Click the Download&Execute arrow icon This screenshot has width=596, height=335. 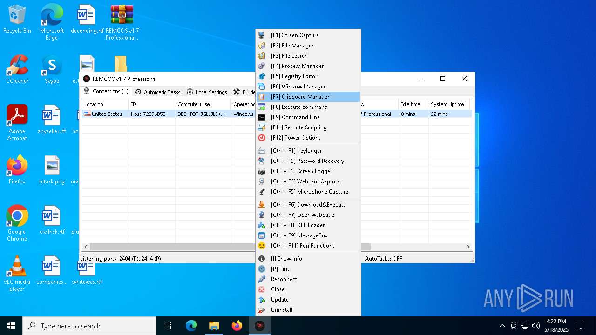pos(262,205)
